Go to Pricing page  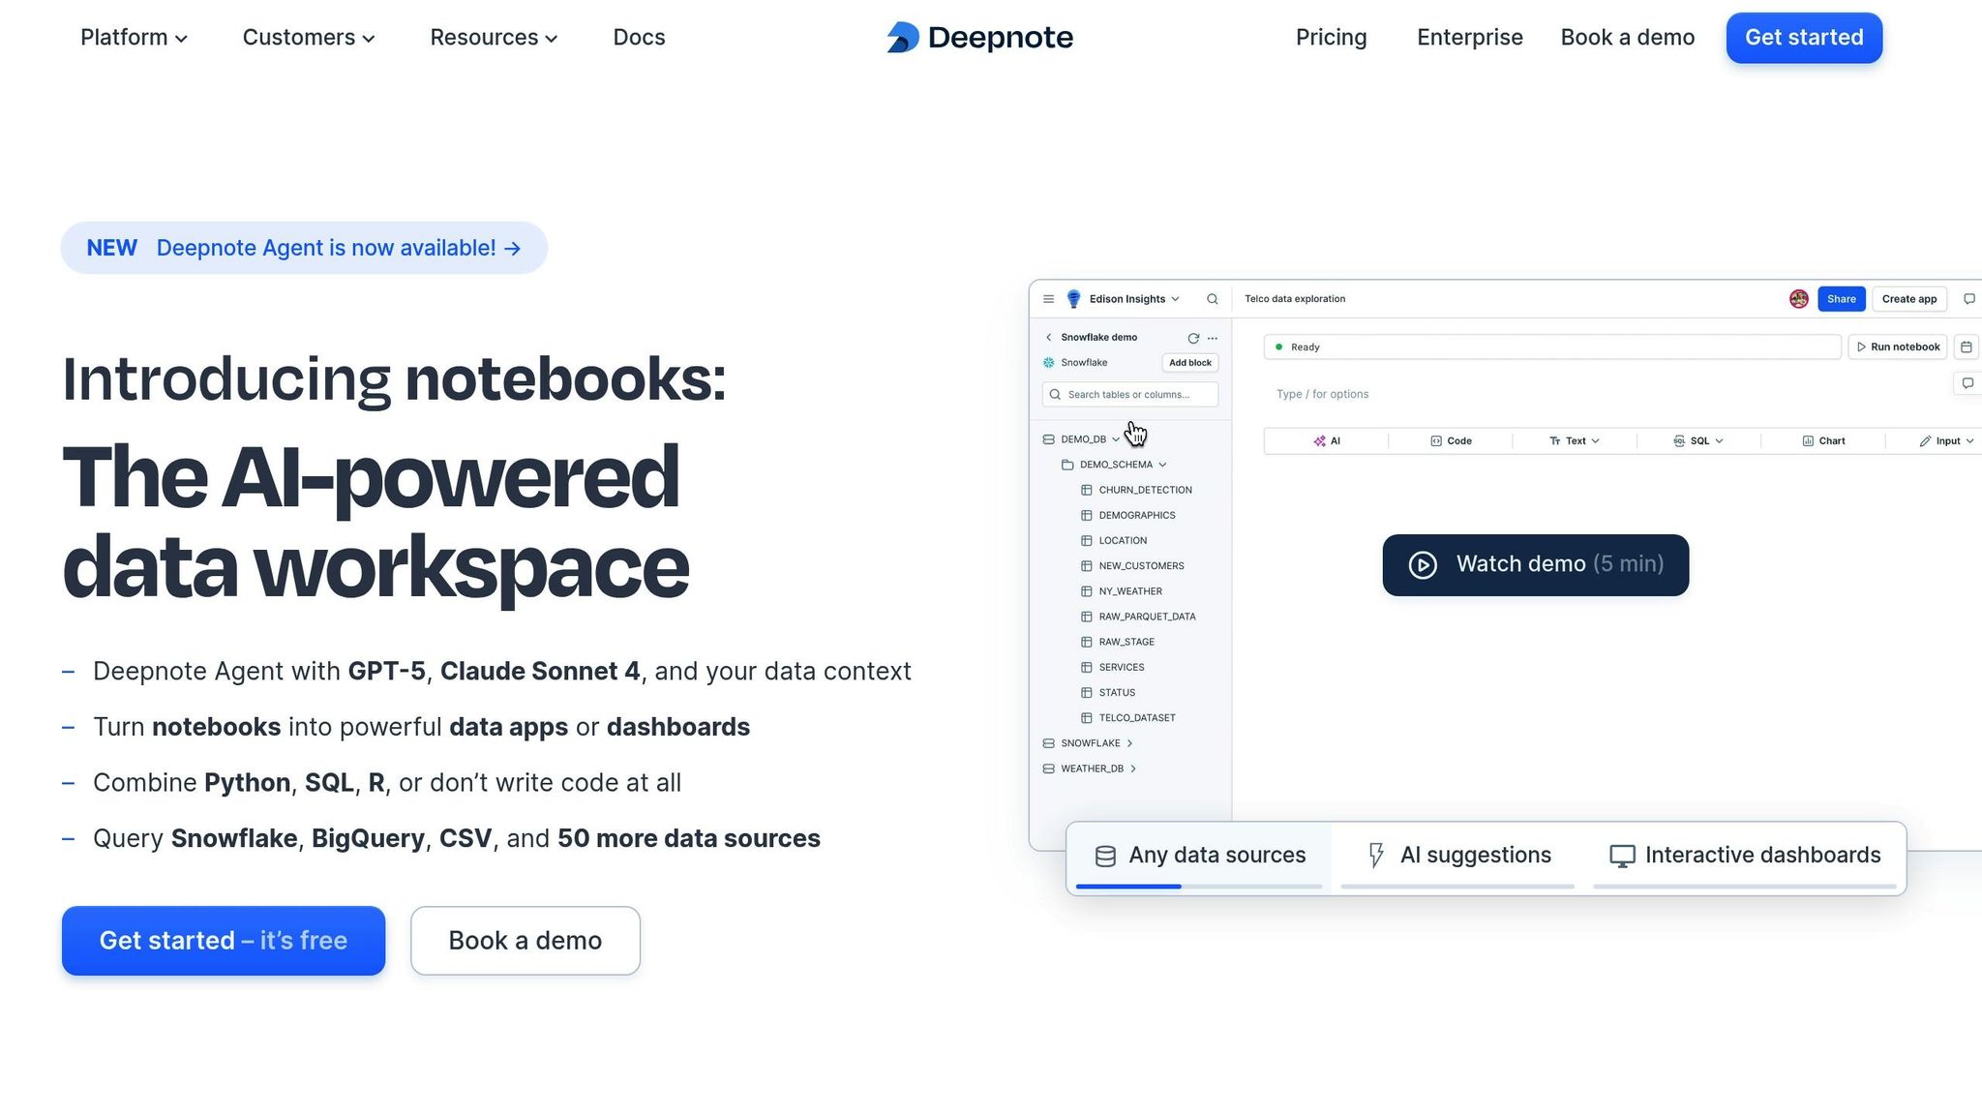tap(1331, 38)
